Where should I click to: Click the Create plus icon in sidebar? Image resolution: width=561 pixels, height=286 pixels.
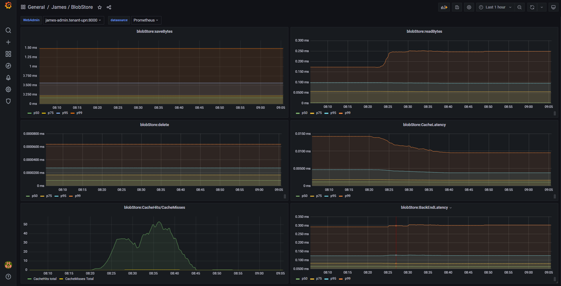pos(8,42)
